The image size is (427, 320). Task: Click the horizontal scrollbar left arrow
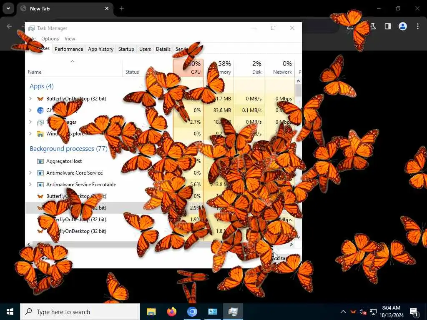[x=29, y=244]
